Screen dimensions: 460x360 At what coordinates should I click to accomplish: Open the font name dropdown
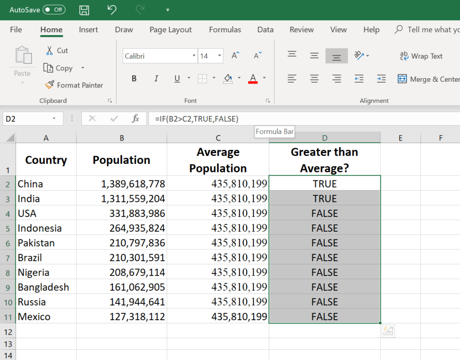[194, 56]
